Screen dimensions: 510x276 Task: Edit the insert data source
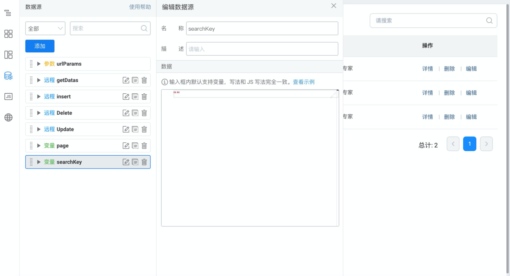click(x=126, y=97)
